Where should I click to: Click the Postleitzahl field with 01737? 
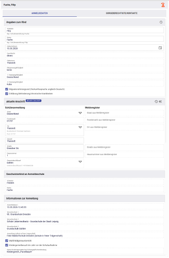click(45, 120)
